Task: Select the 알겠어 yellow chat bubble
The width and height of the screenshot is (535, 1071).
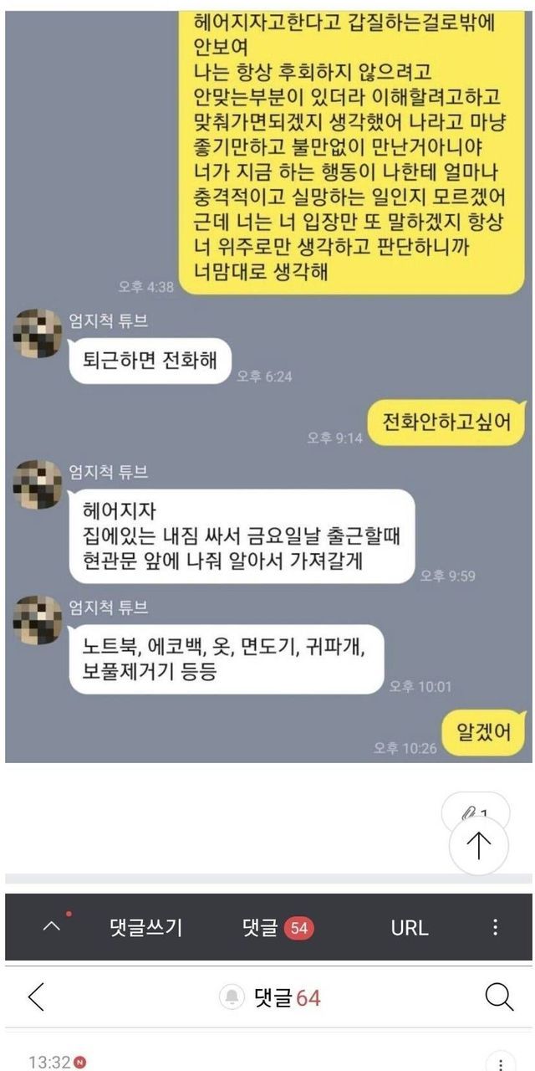Action: click(482, 734)
